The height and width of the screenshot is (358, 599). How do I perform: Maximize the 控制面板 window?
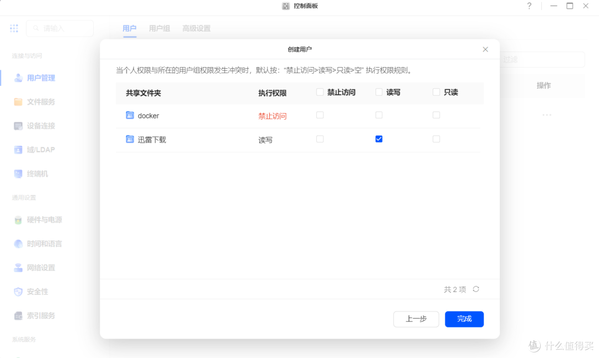pos(570,6)
